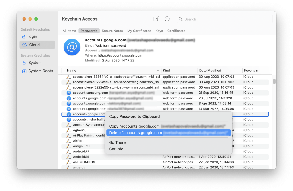Click @ icon of account.samsung.com row
The image size is (293, 191).
pos(69,93)
